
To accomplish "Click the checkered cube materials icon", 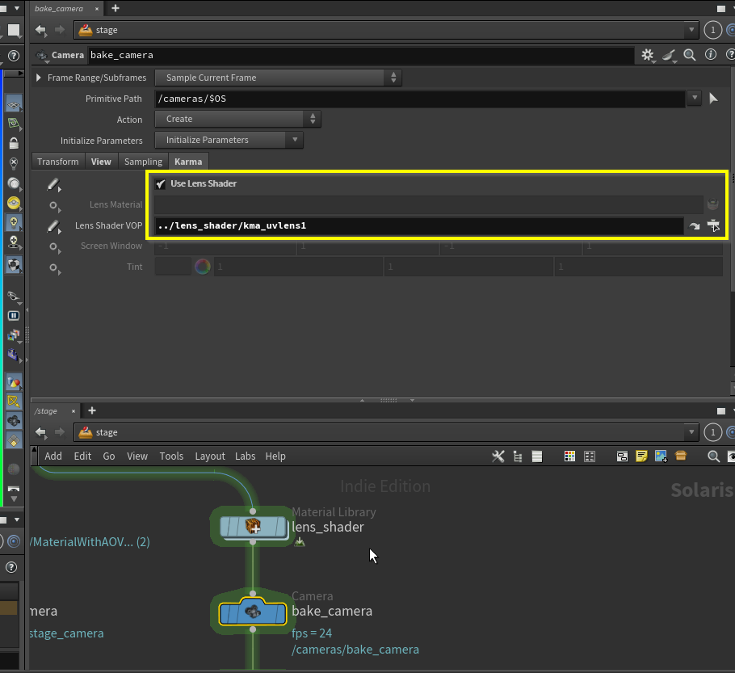I will point(14,266).
